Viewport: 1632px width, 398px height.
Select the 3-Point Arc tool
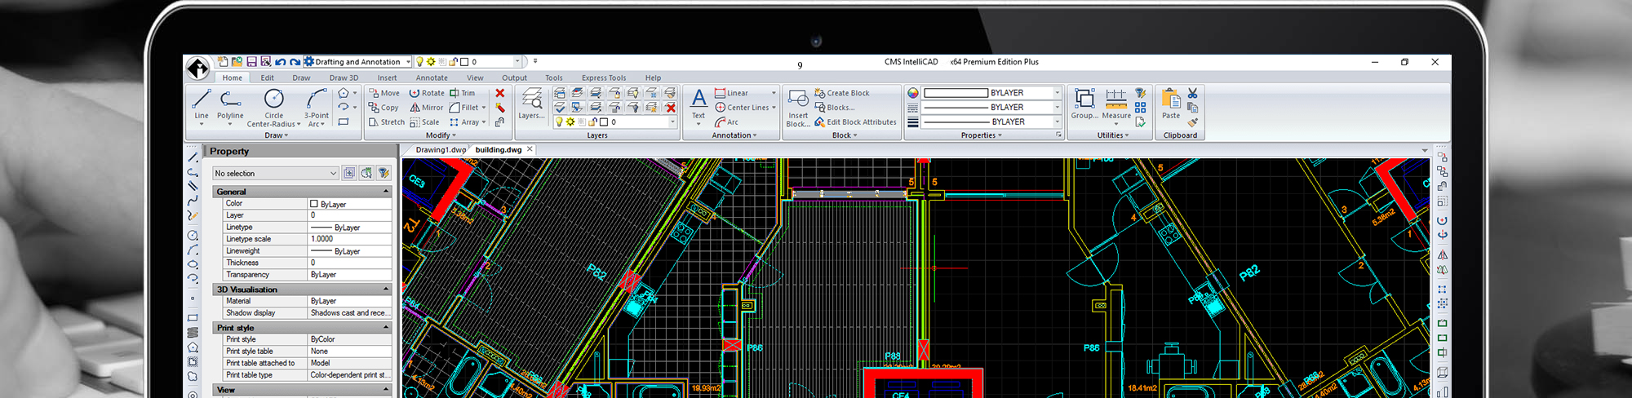tap(317, 108)
